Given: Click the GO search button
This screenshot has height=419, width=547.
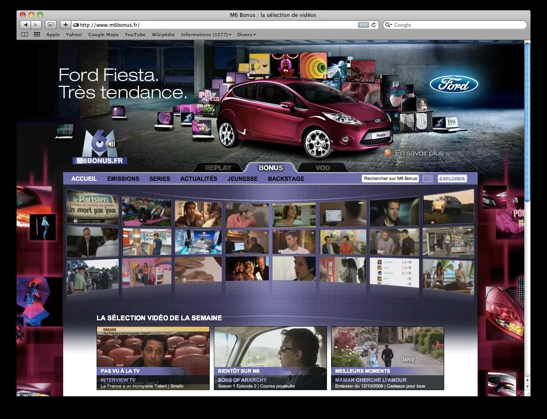Looking at the screenshot, I should 428,179.
